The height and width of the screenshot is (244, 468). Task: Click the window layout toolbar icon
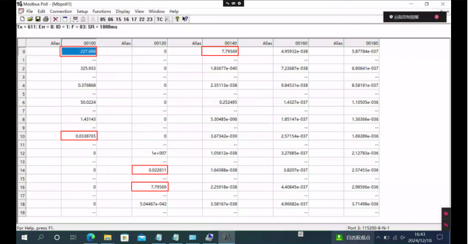click(65, 19)
